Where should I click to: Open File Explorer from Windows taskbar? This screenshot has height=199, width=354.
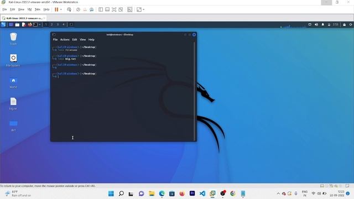(x=152, y=193)
